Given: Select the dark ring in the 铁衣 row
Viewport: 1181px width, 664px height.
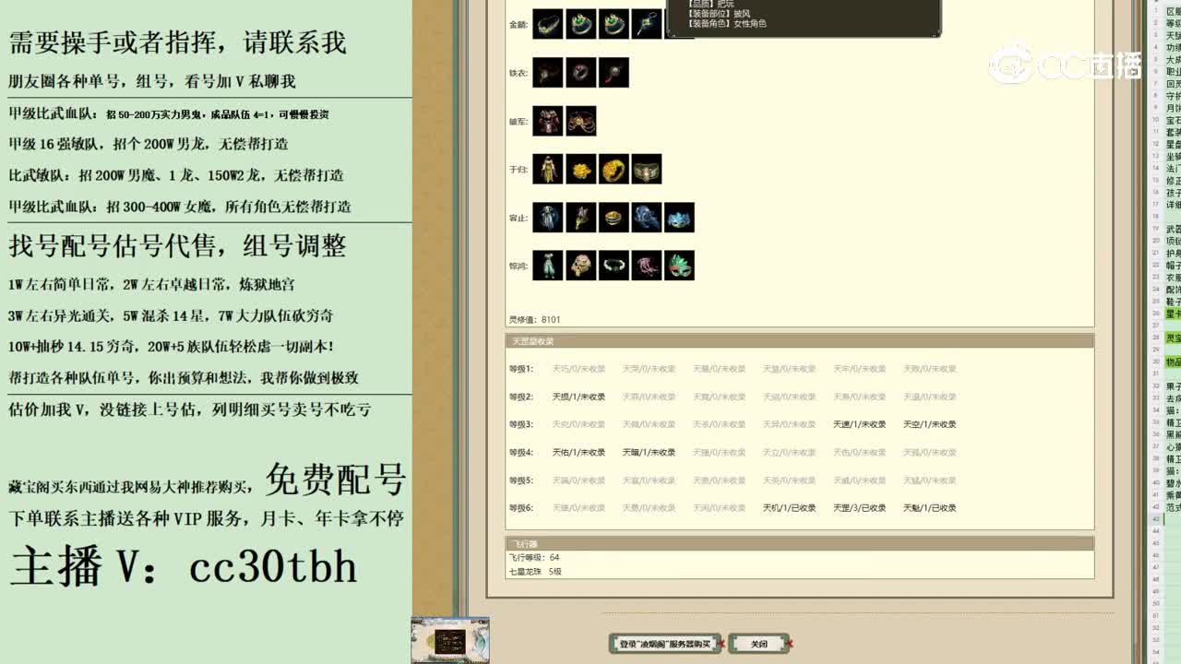Looking at the screenshot, I should [580, 73].
